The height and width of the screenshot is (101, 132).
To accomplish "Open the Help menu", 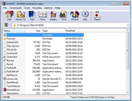I will [x=57, y=8].
